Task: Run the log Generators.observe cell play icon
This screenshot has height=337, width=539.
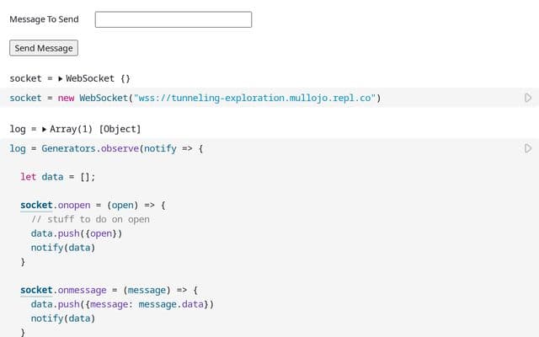Action: click(528, 148)
